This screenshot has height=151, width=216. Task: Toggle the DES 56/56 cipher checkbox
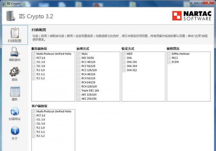coord(79,58)
